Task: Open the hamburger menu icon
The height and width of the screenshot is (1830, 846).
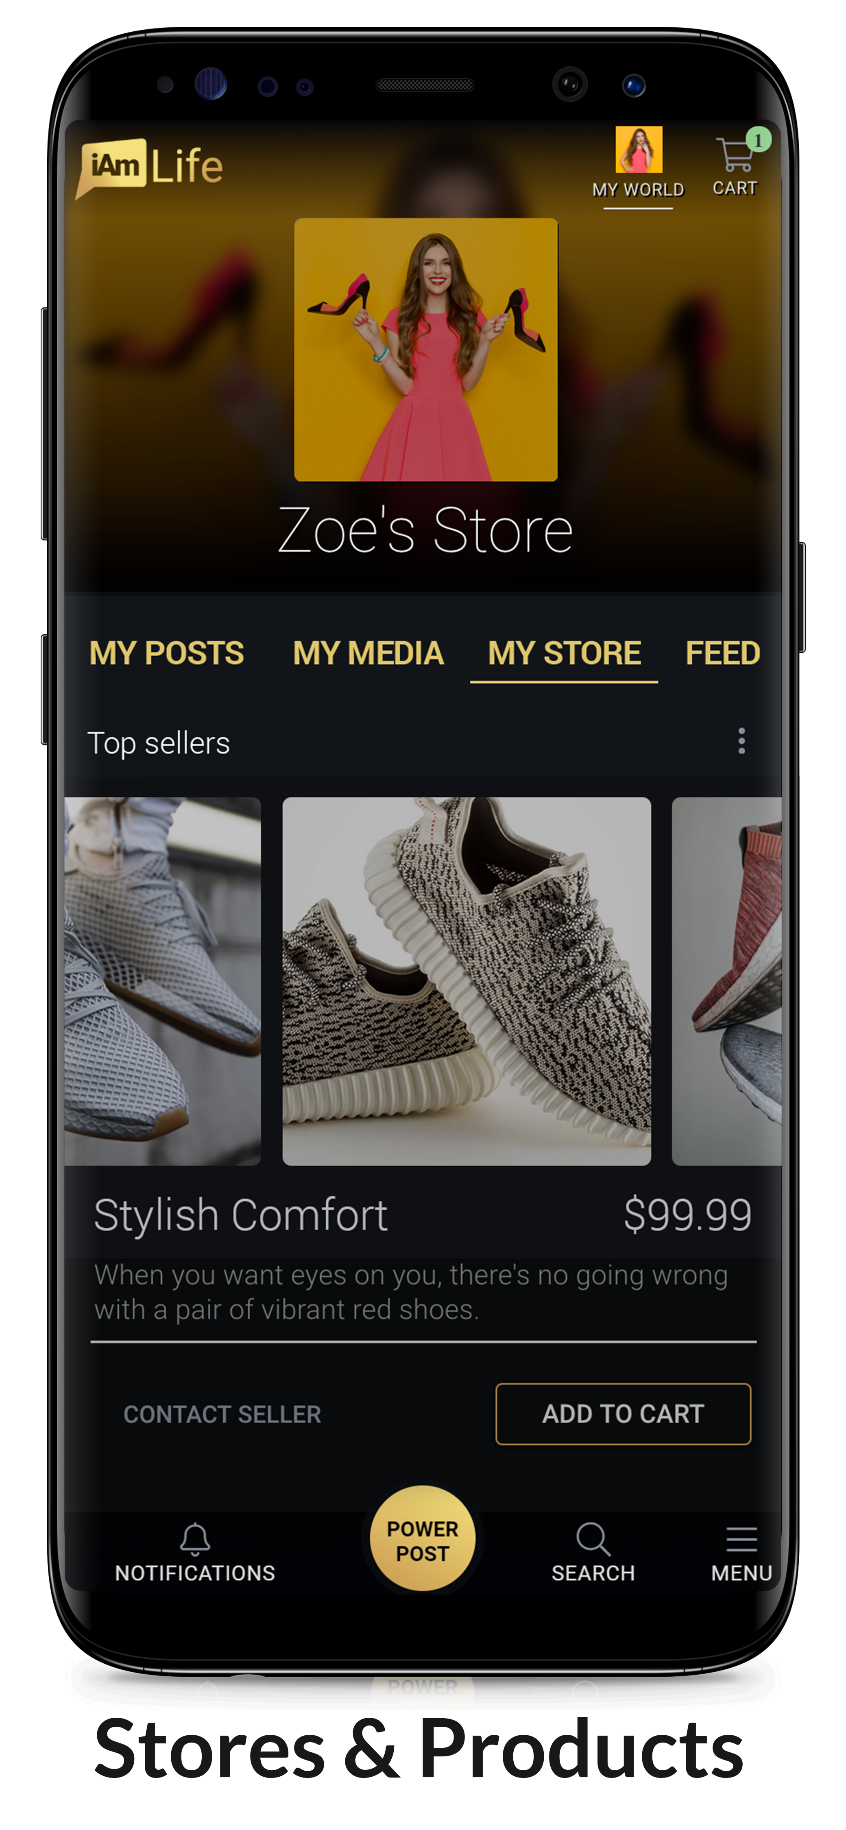Action: tap(741, 1539)
